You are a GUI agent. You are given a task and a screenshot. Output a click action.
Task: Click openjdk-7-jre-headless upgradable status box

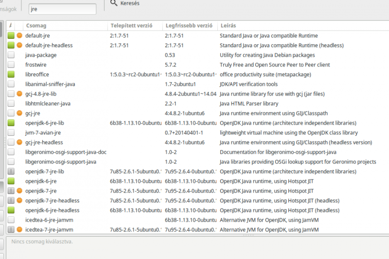11,200
